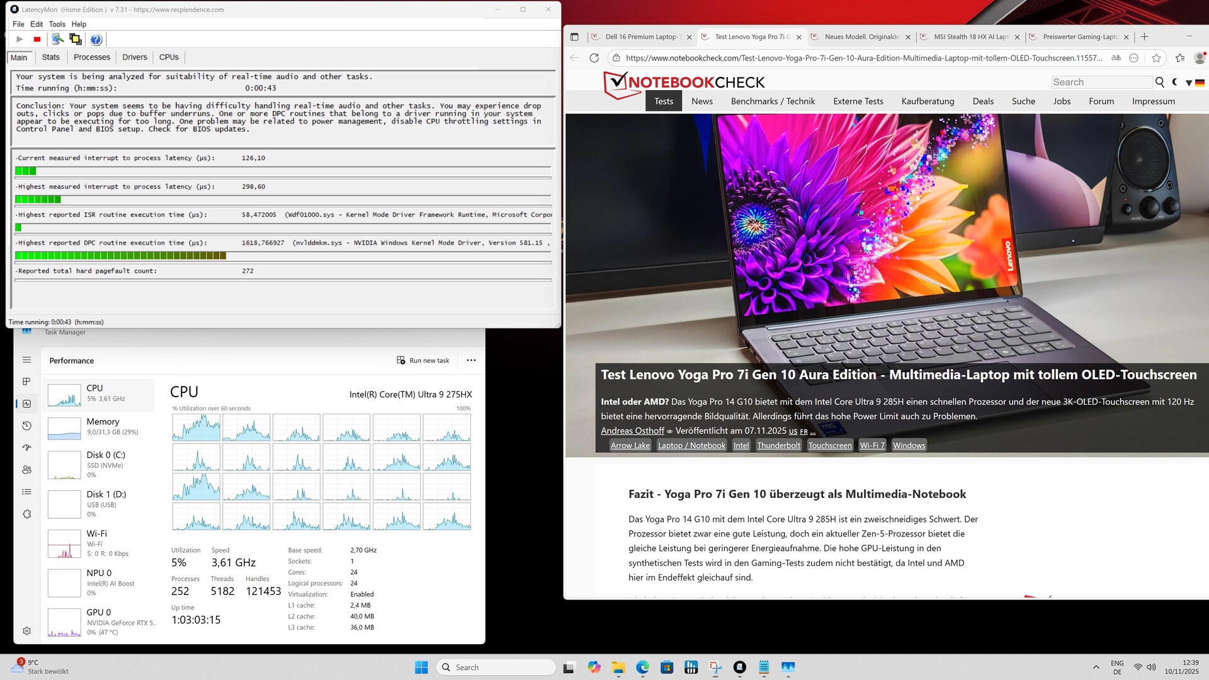Open Task Manager three-dots more options menu
Image resolution: width=1209 pixels, height=680 pixels.
tap(471, 360)
